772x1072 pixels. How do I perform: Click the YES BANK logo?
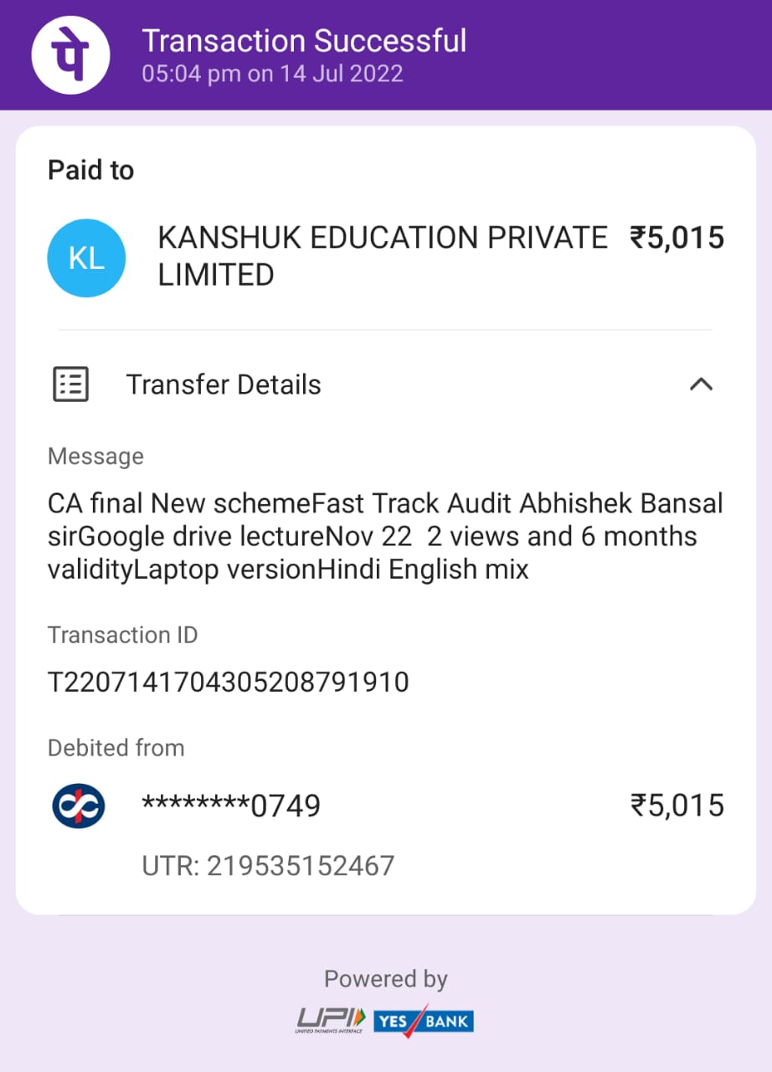424,1020
